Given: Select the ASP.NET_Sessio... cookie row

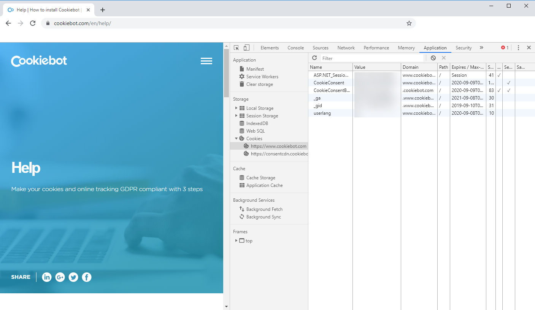Looking at the screenshot, I should [422, 75].
